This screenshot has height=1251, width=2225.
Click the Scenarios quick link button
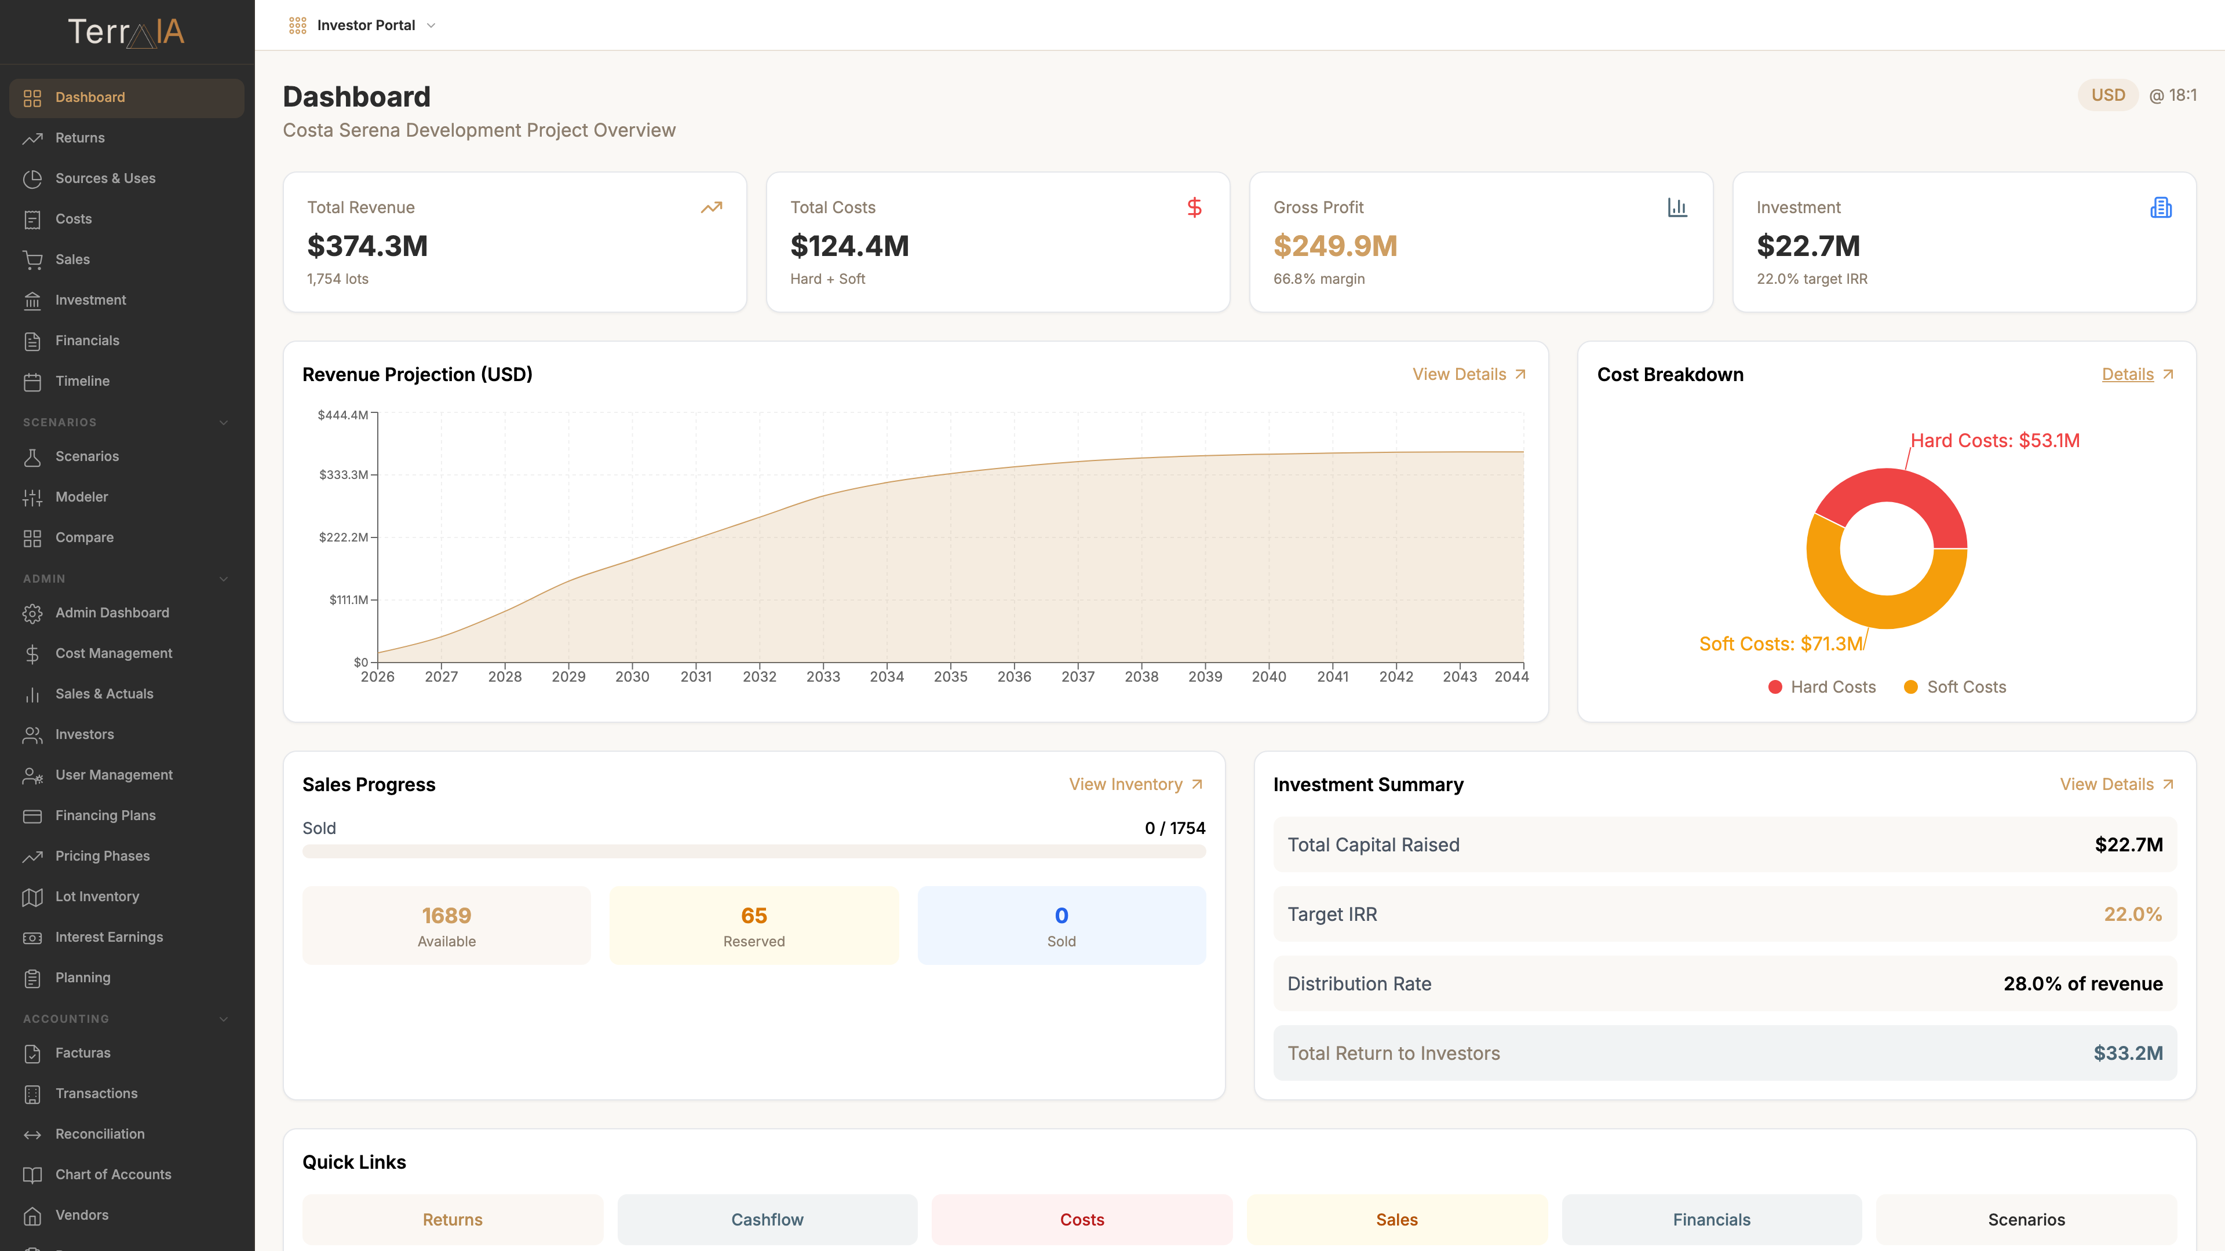[2026, 1220]
